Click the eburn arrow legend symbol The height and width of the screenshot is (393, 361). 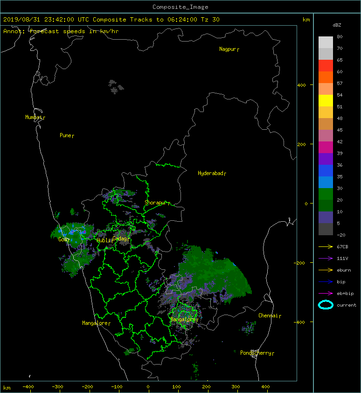coord(326,270)
